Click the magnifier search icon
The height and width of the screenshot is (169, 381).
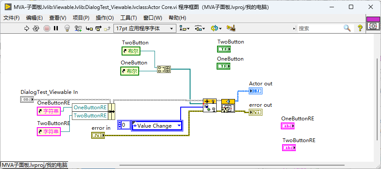coord(347,28)
